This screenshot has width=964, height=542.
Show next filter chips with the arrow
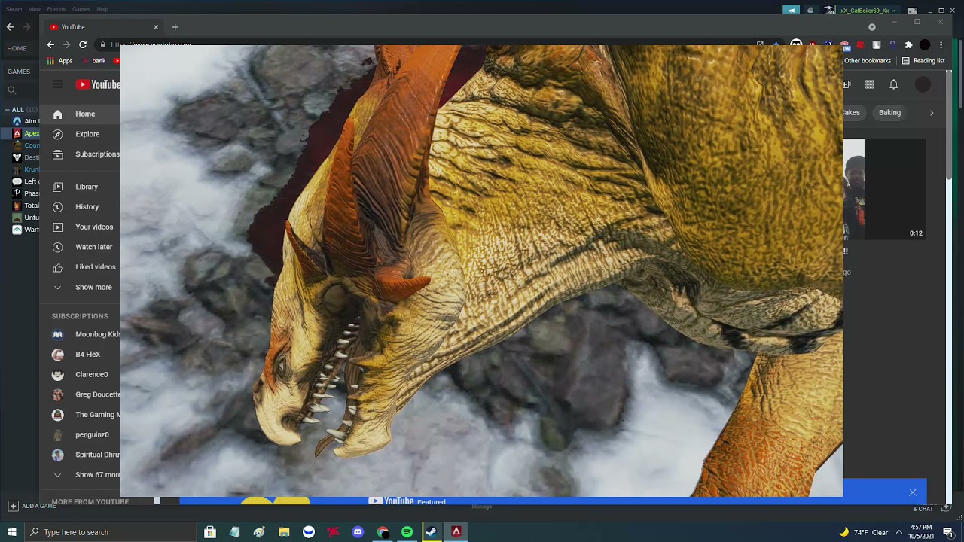click(x=932, y=113)
